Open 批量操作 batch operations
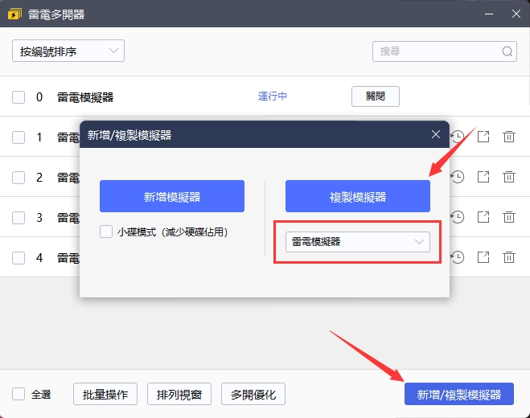The image size is (530, 418). tap(105, 394)
